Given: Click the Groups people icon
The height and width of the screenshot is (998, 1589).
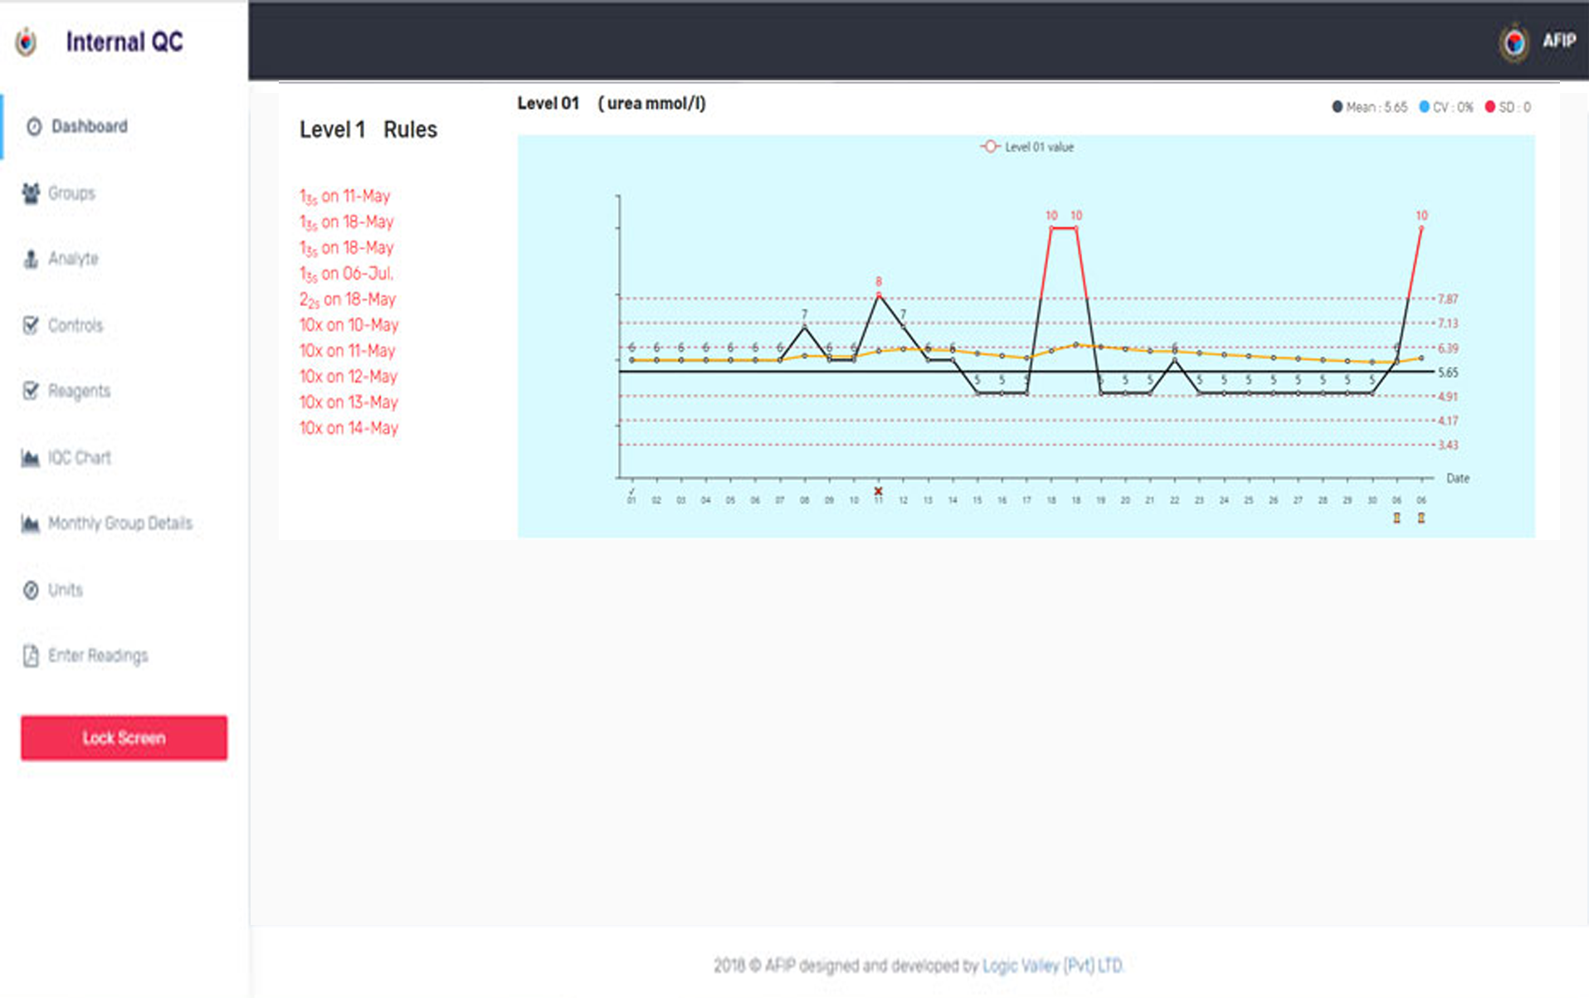Looking at the screenshot, I should tap(31, 193).
